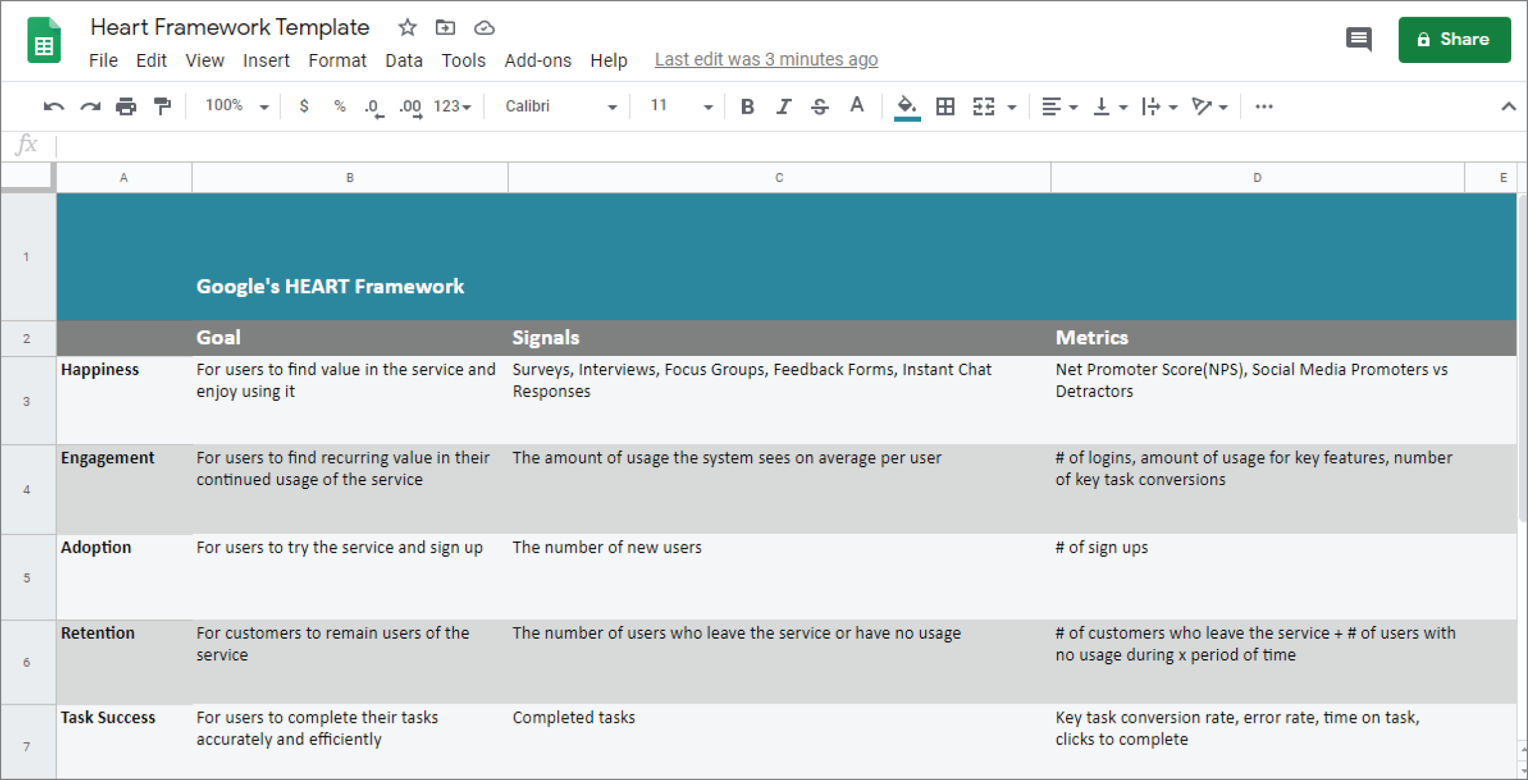Open the Add-ons menu
This screenshot has width=1528, height=780.
coord(537,60)
